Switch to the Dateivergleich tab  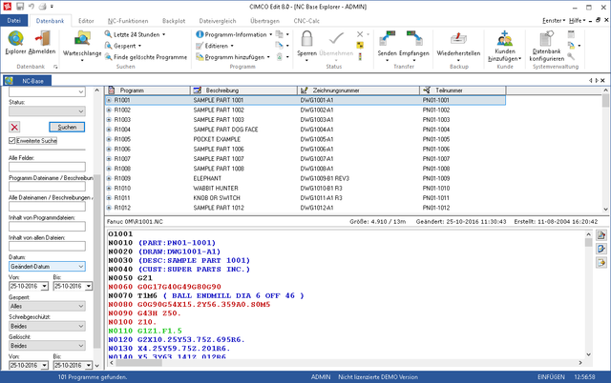coord(218,21)
